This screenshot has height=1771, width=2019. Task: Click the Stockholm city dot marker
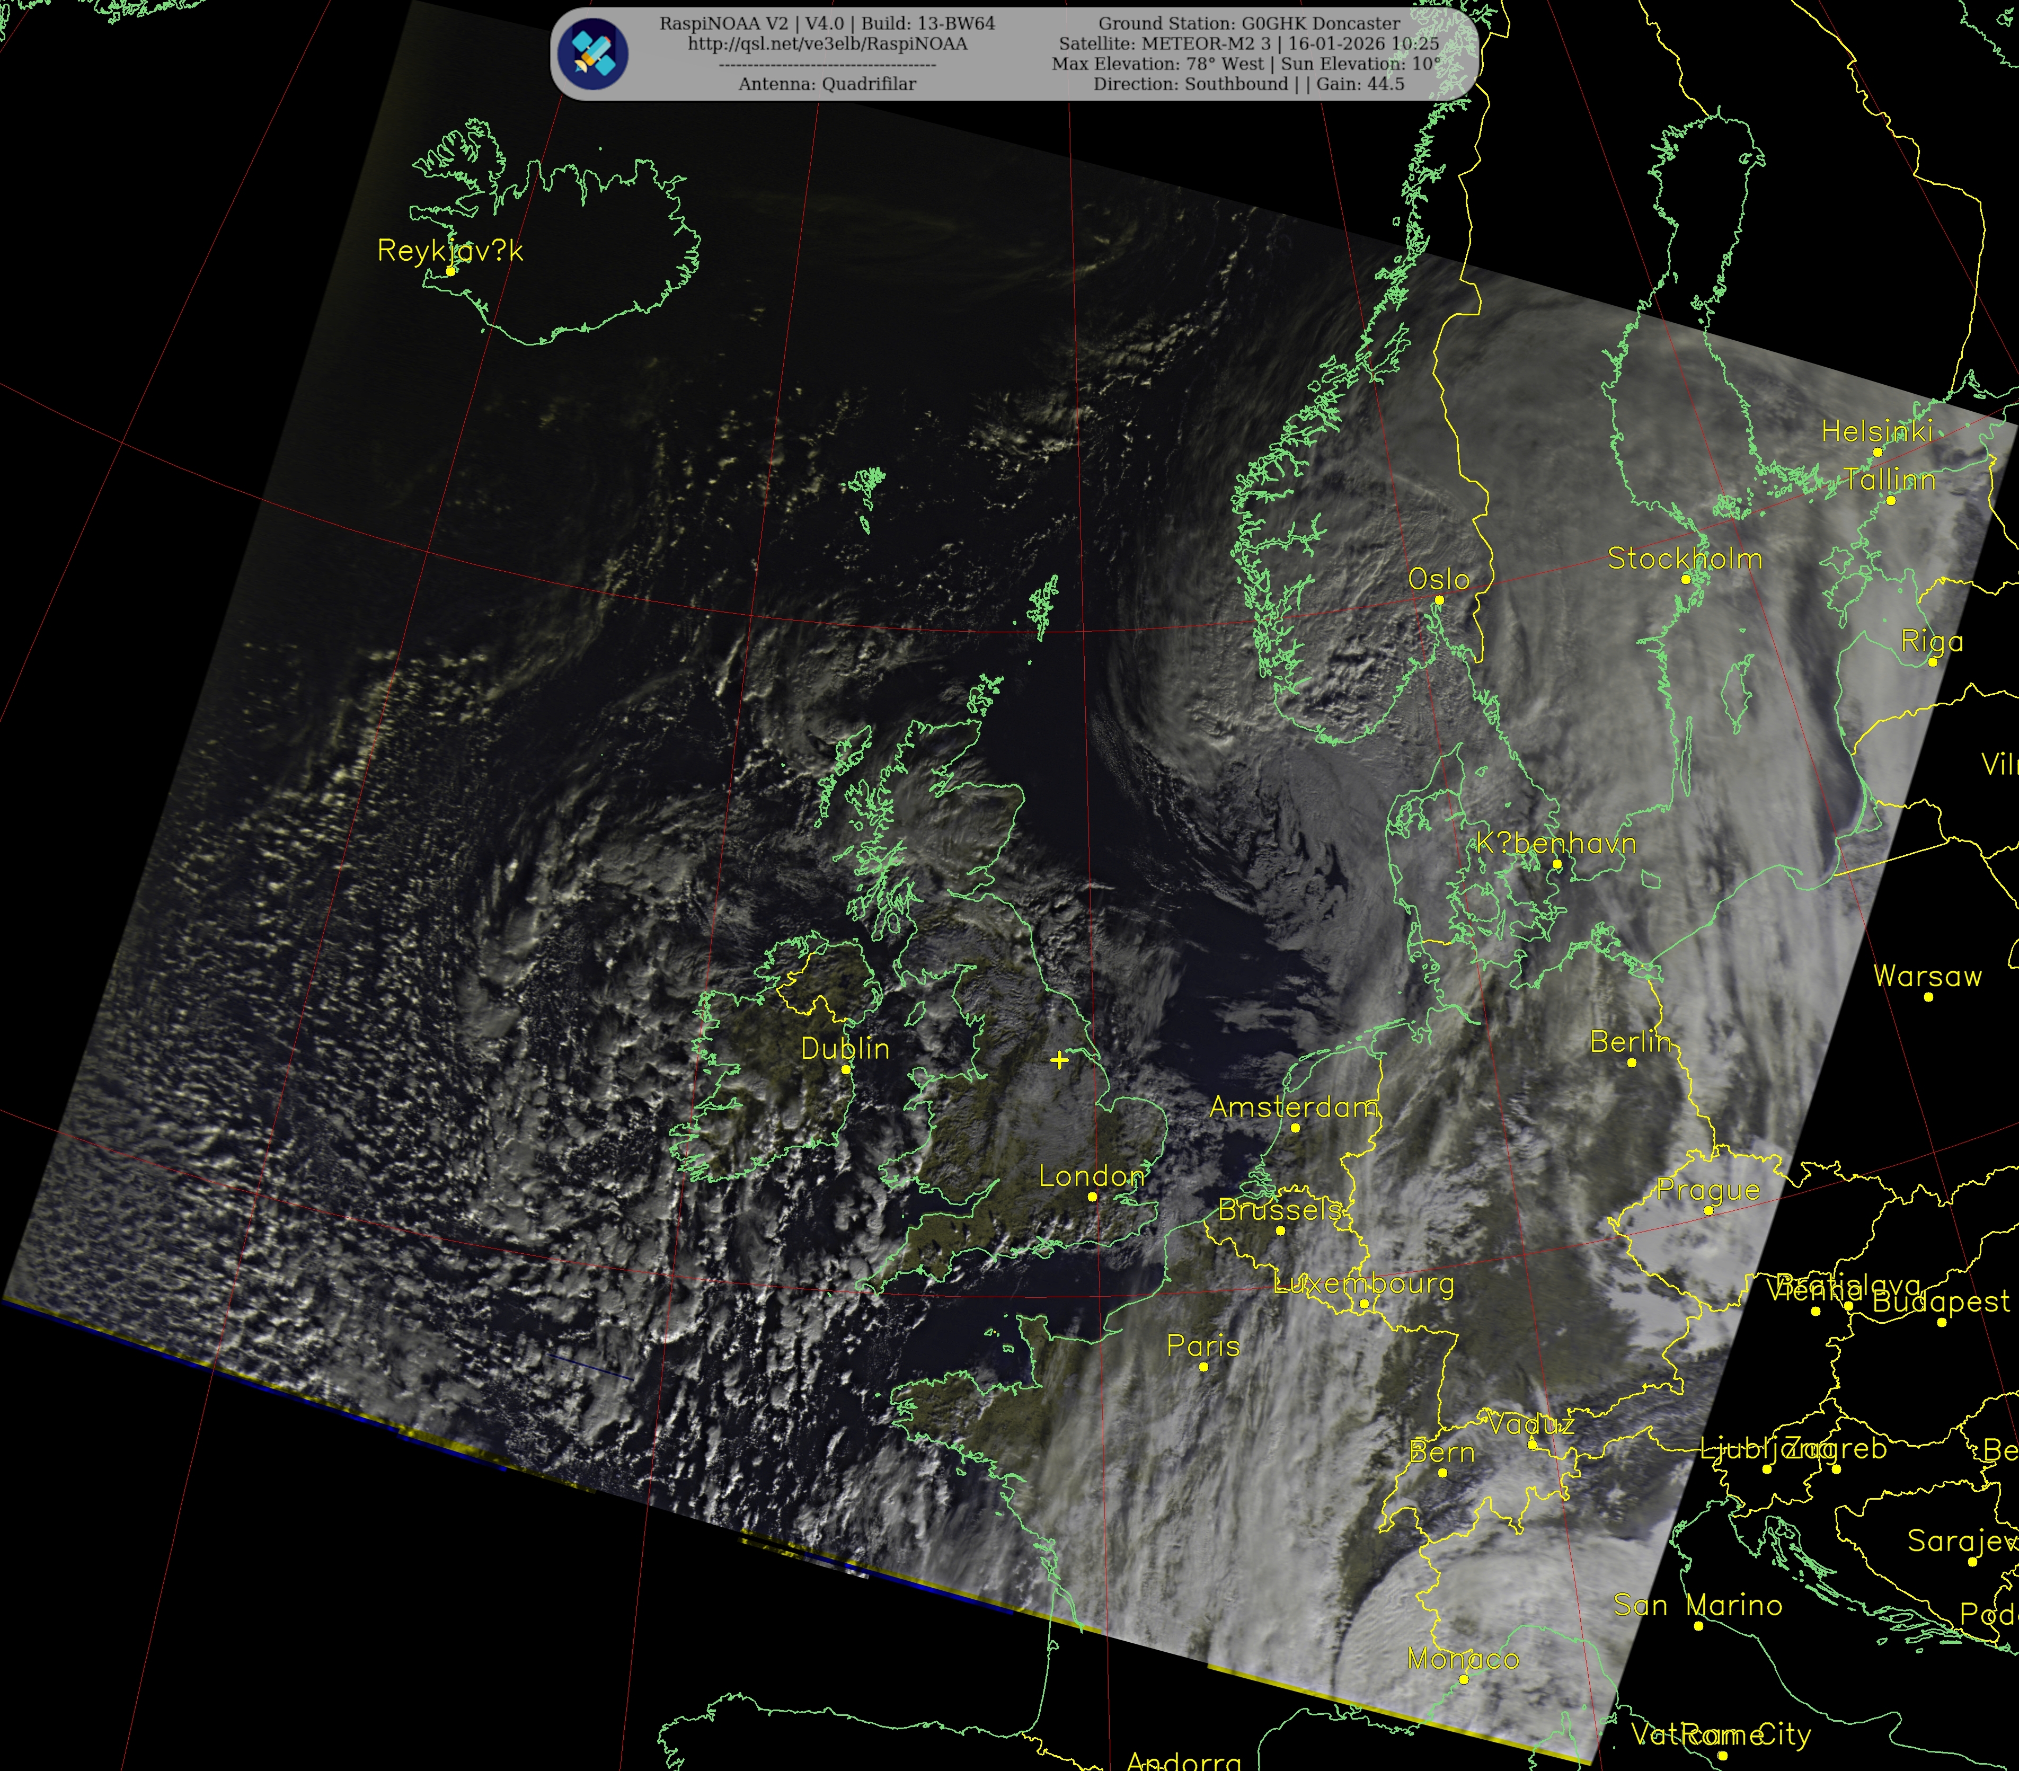pos(1686,579)
